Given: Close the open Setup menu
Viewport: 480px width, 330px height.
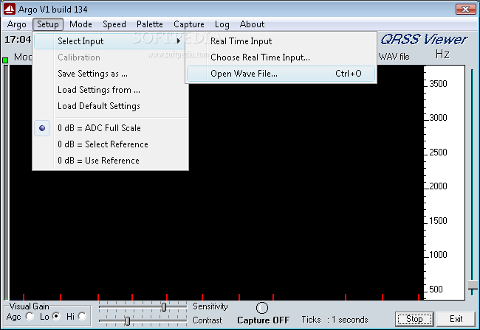Looking at the screenshot, I should pyautogui.click(x=48, y=24).
